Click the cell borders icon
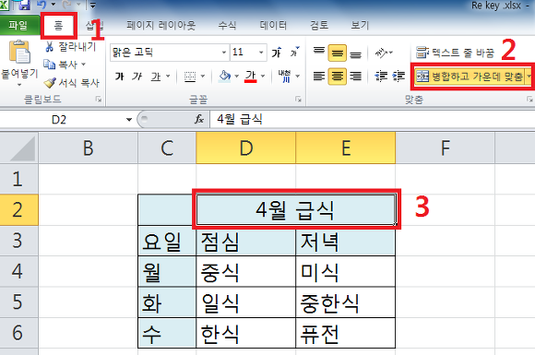The height and width of the screenshot is (355, 535). click(190, 77)
